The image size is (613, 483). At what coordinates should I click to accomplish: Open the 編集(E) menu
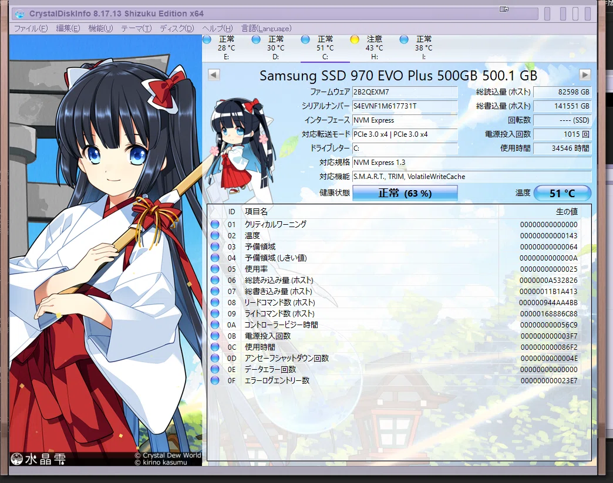68,29
